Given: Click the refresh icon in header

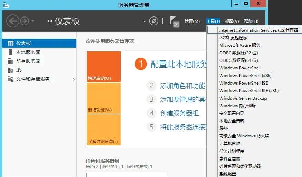Looking at the screenshot, I should (x=154, y=21).
